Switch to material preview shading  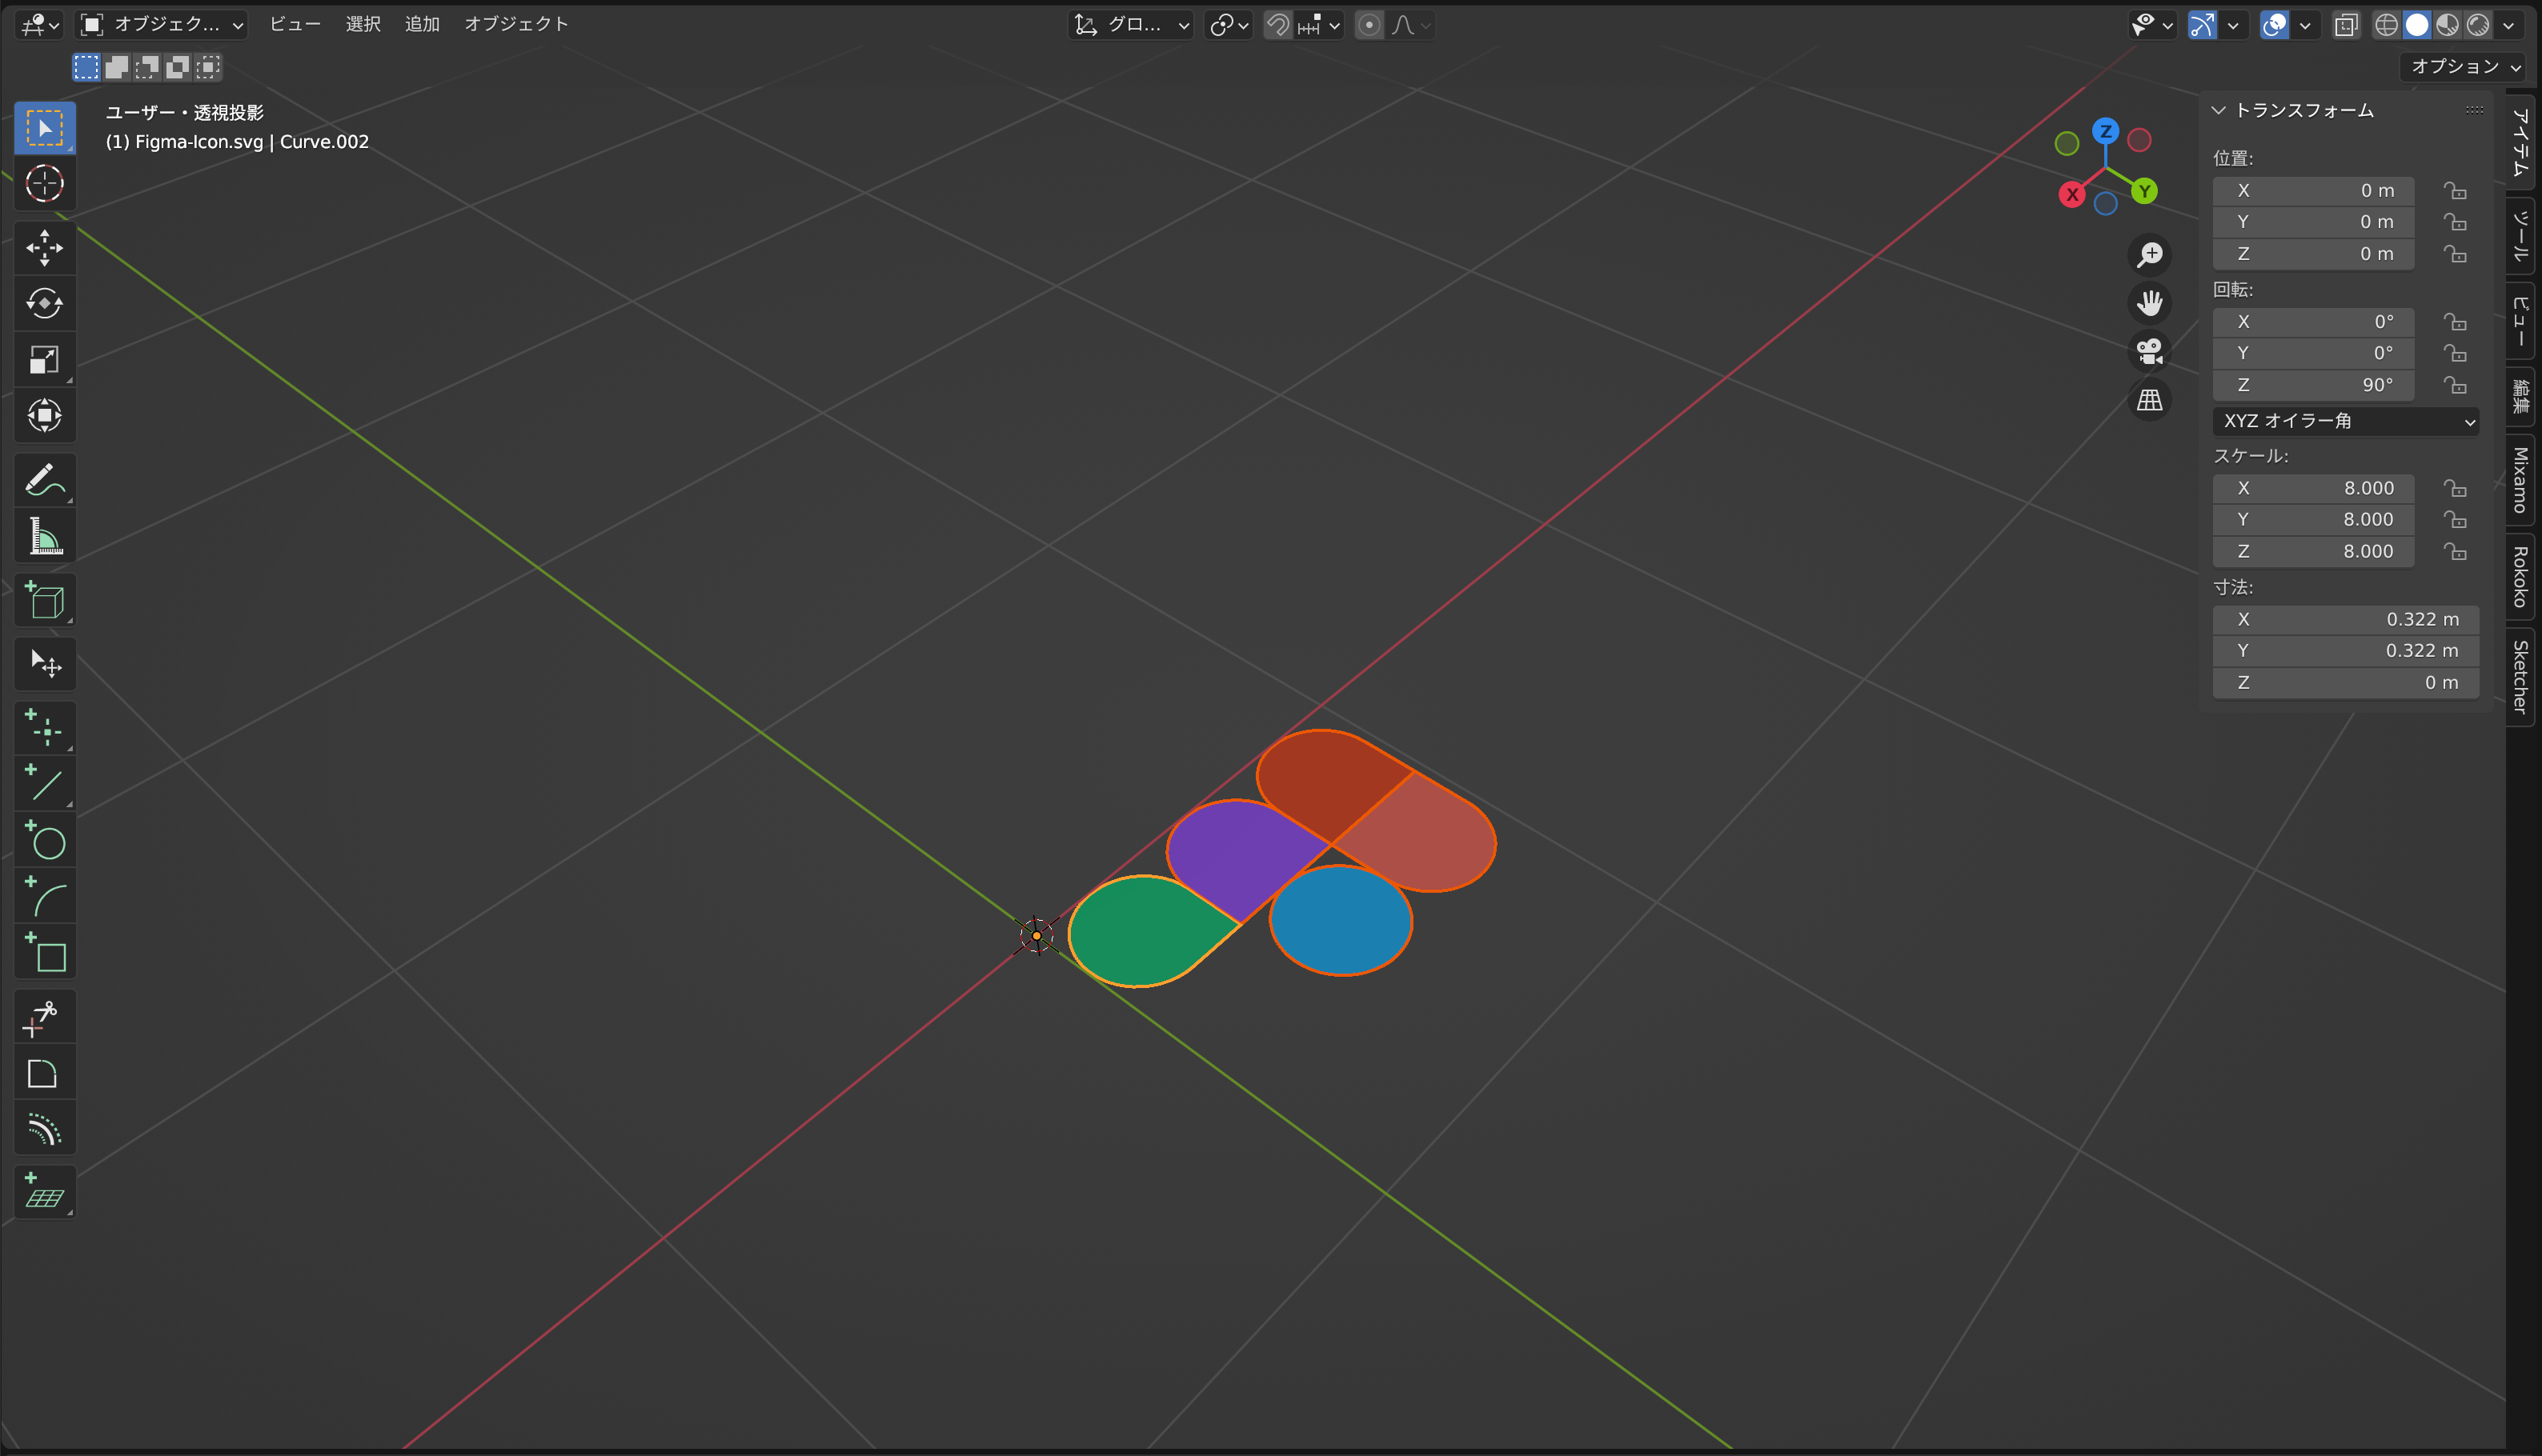[x=2447, y=25]
